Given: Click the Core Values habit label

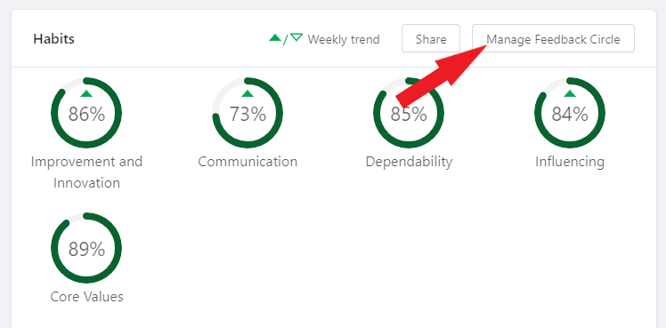Looking at the screenshot, I should click(86, 297).
